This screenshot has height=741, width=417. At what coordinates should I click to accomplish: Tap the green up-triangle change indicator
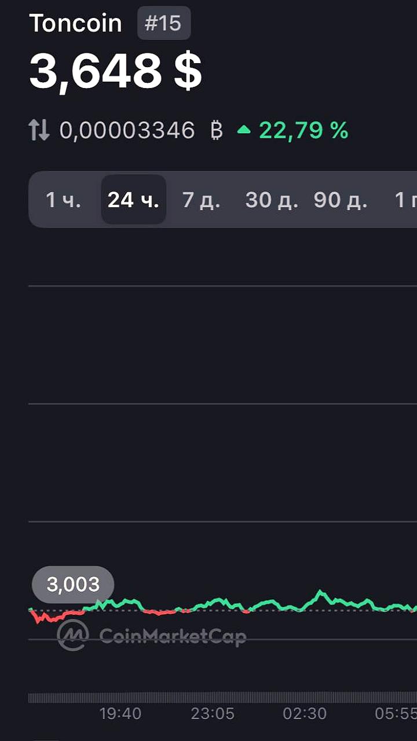244,130
